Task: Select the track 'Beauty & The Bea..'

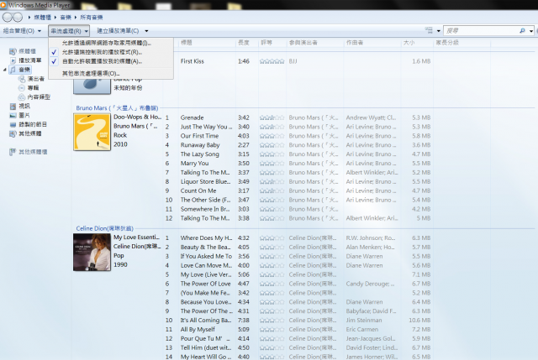Action: (205, 248)
